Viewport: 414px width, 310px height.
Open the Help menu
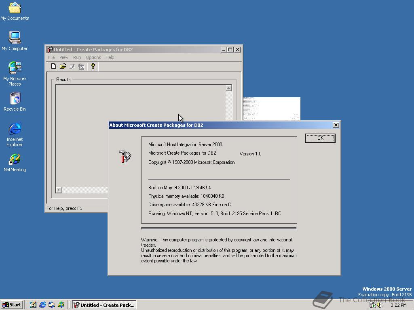[110, 57]
